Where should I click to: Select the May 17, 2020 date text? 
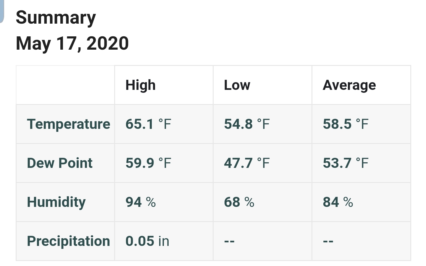tap(72, 43)
